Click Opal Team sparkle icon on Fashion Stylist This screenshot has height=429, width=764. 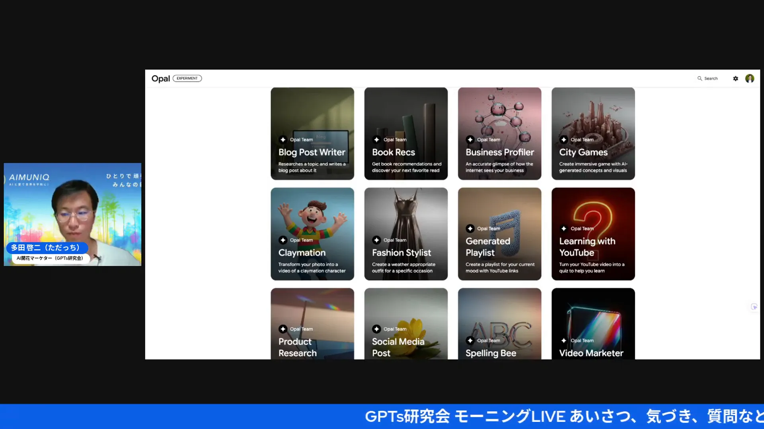[x=376, y=240]
